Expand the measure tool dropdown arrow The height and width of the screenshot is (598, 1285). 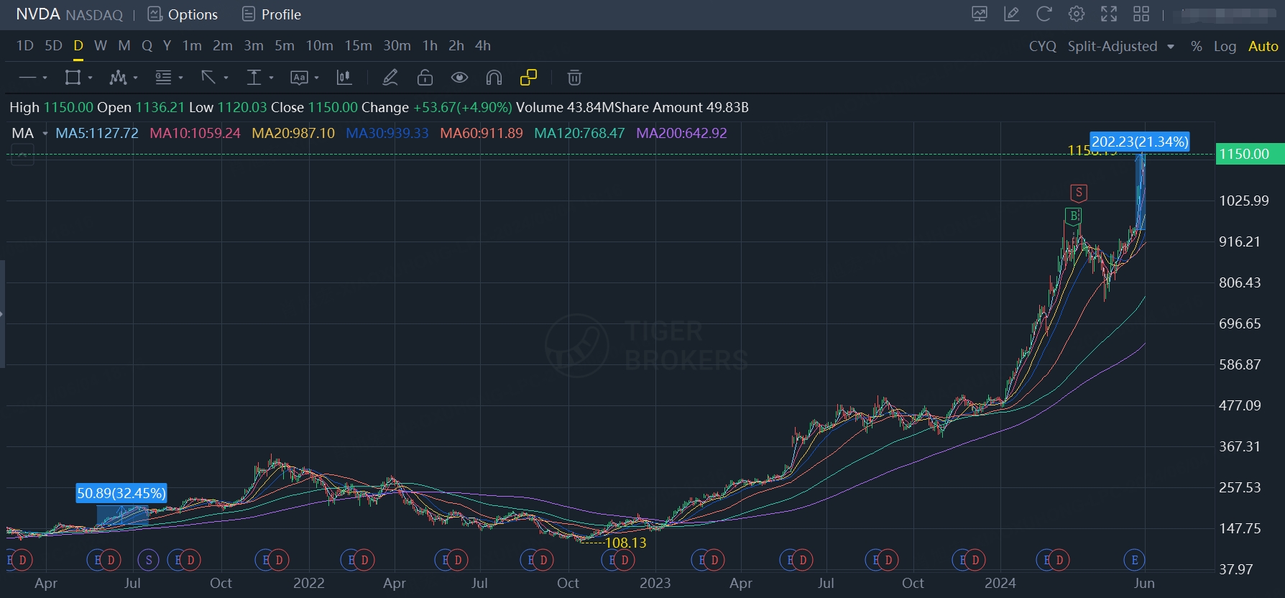pyautogui.click(x=271, y=78)
